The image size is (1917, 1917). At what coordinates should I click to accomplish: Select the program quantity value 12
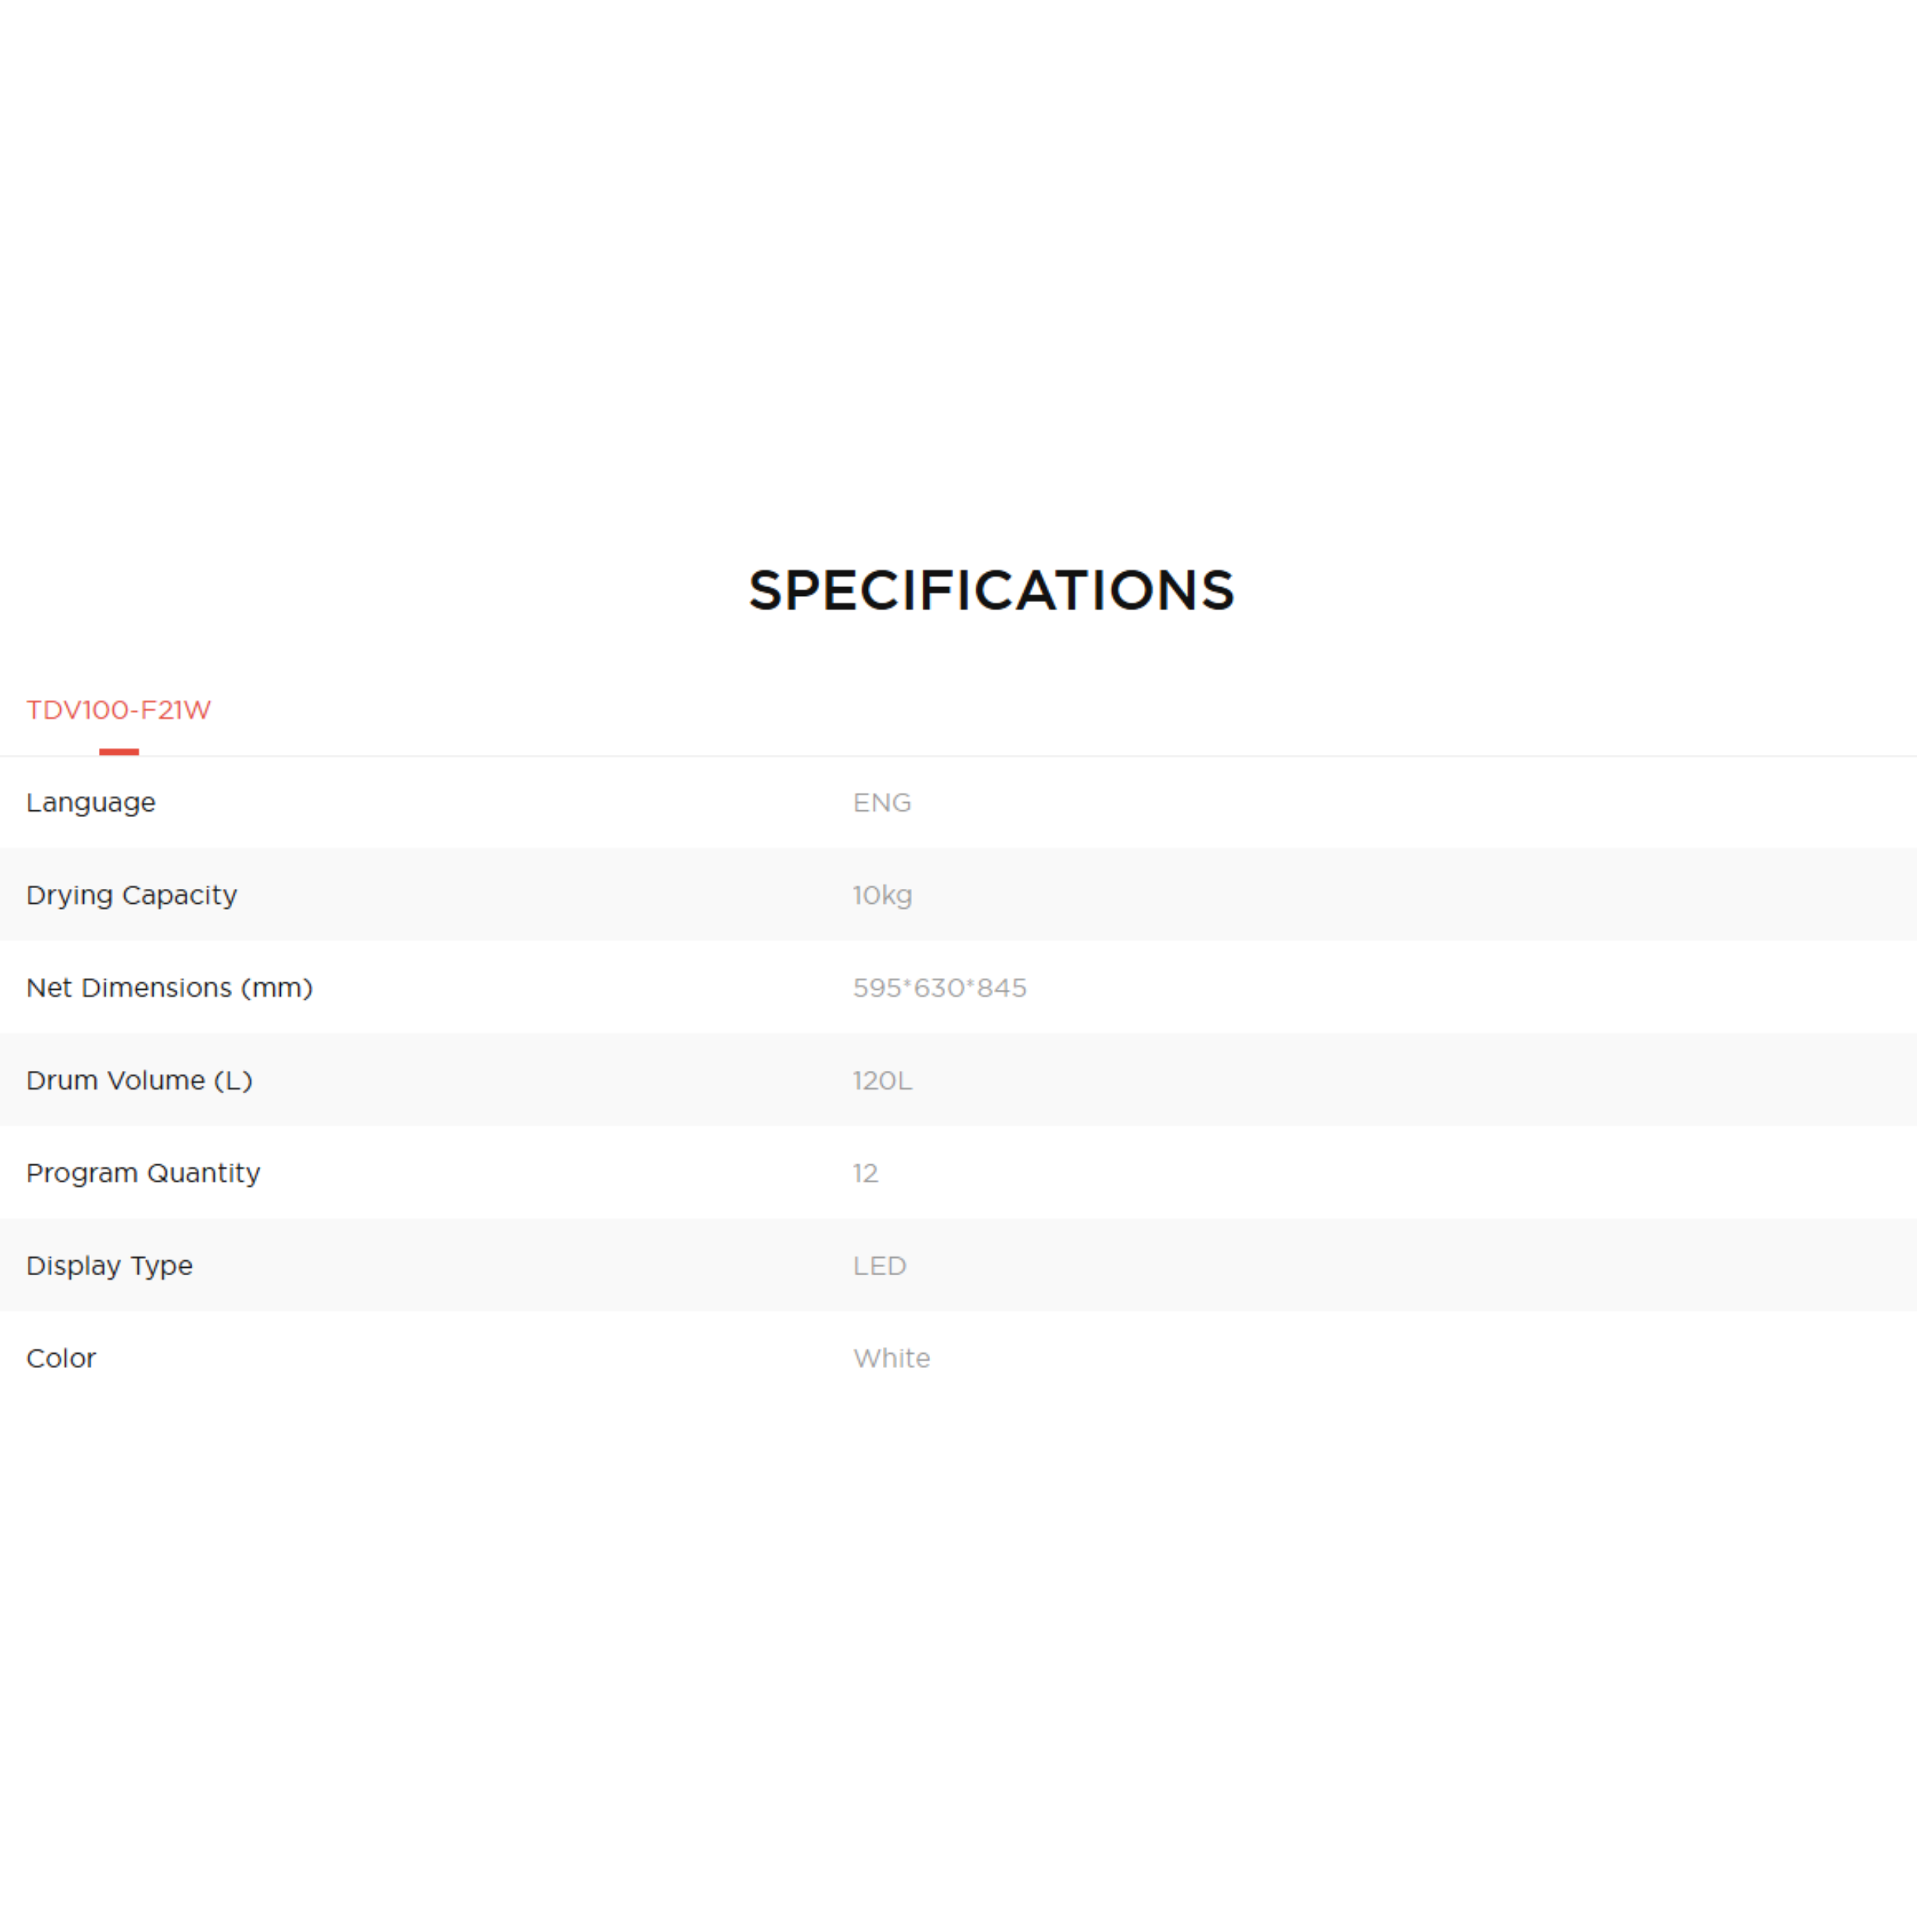point(865,1173)
